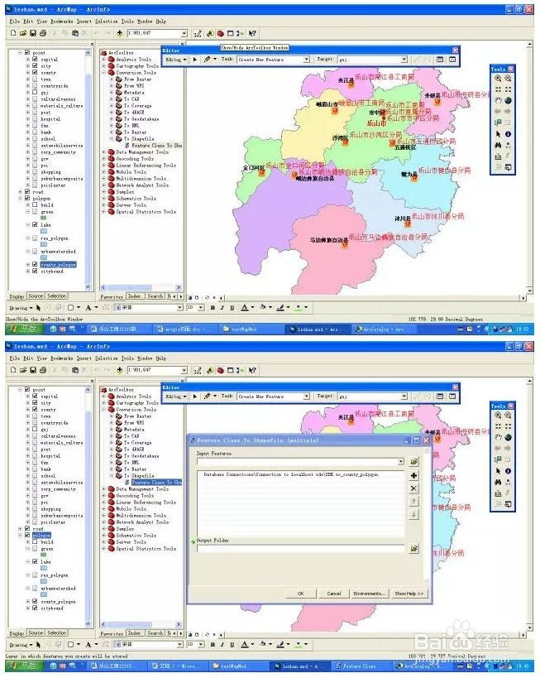540x678 pixels.
Task: Click Paste icon in upper window toolbar
Action: [x=75, y=33]
